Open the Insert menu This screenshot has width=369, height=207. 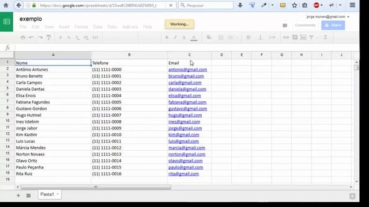click(64, 27)
